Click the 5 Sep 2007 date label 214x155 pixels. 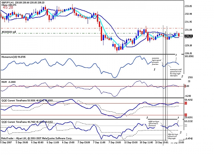[6, 142]
